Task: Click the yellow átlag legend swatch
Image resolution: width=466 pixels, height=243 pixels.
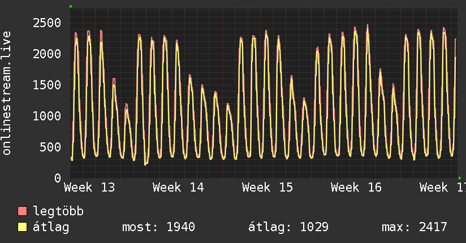Action: coord(22,227)
